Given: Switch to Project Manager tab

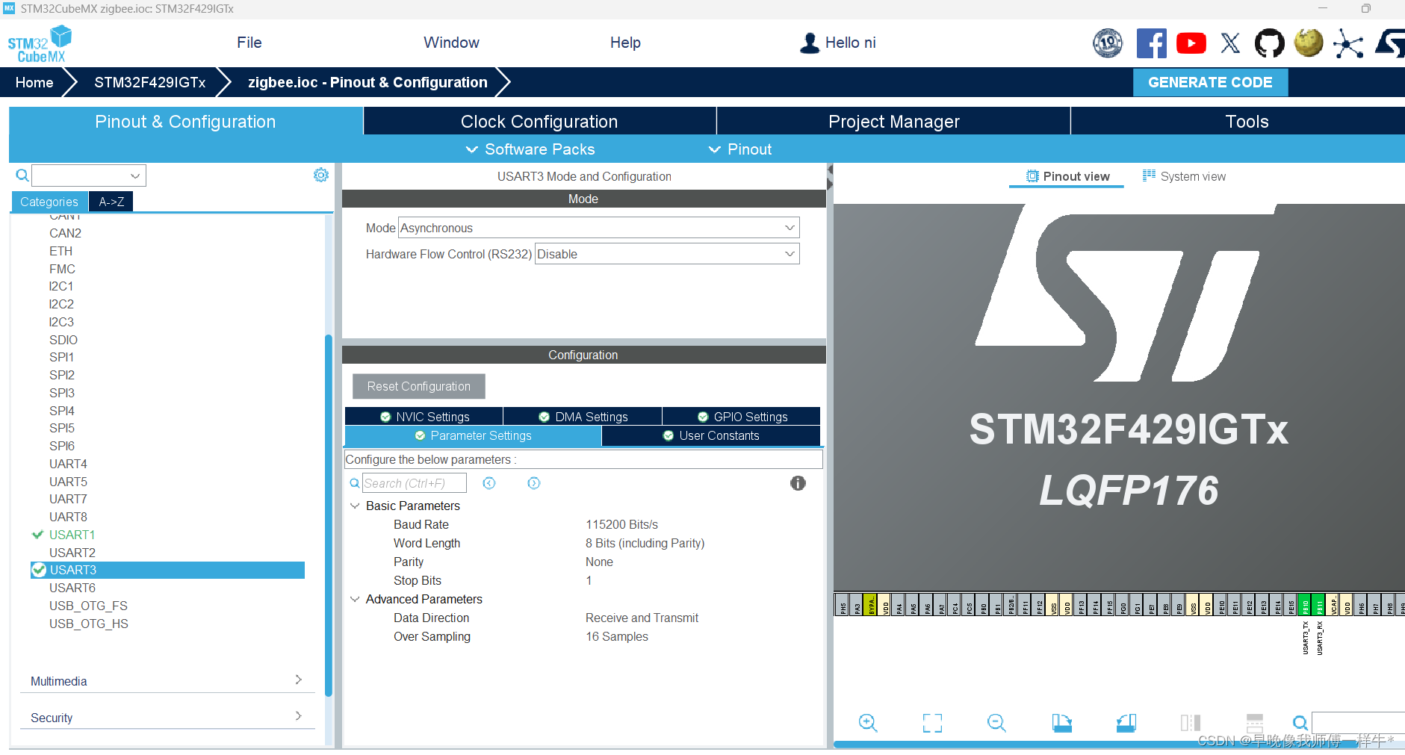Looking at the screenshot, I should click(x=893, y=121).
